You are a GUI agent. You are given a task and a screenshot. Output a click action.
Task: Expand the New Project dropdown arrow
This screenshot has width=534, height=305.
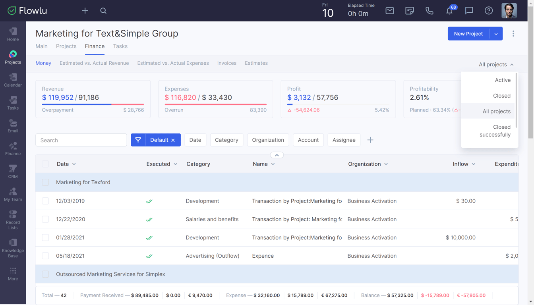coord(496,34)
